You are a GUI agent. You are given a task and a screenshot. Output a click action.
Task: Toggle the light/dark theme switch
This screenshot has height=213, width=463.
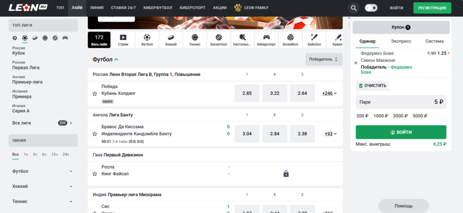point(371,8)
